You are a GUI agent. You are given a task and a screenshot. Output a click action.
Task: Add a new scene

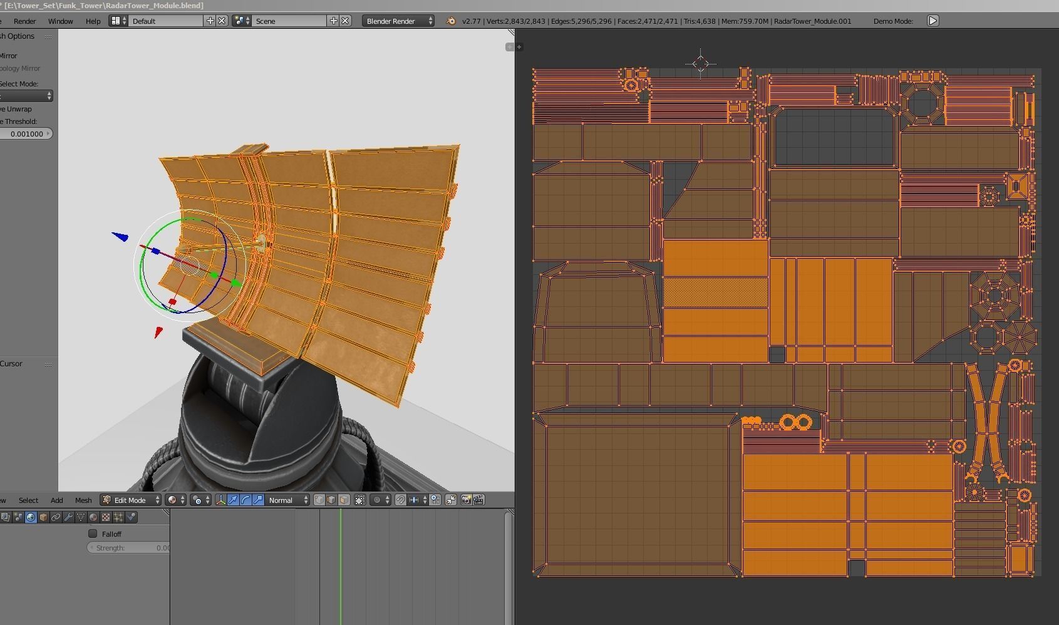click(x=334, y=21)
